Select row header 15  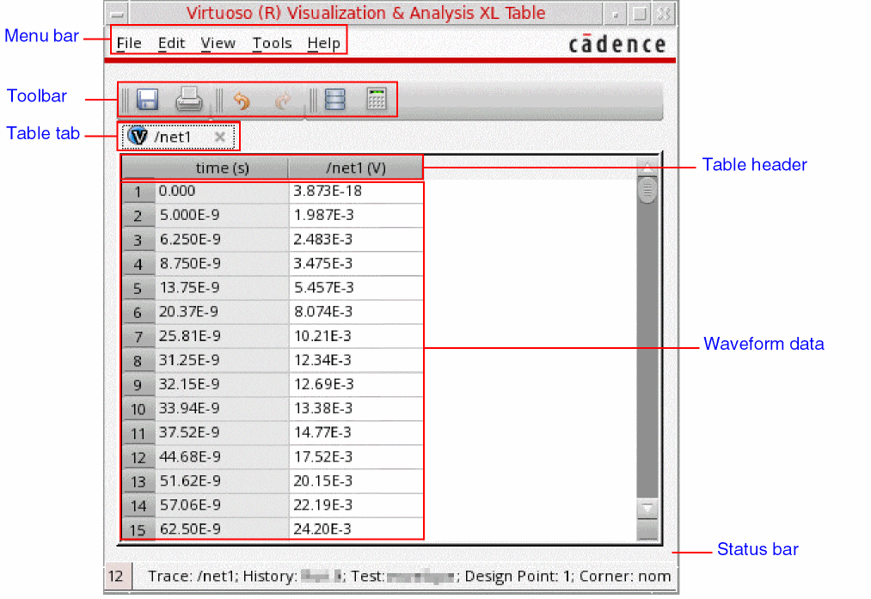(x=138, y=529)
